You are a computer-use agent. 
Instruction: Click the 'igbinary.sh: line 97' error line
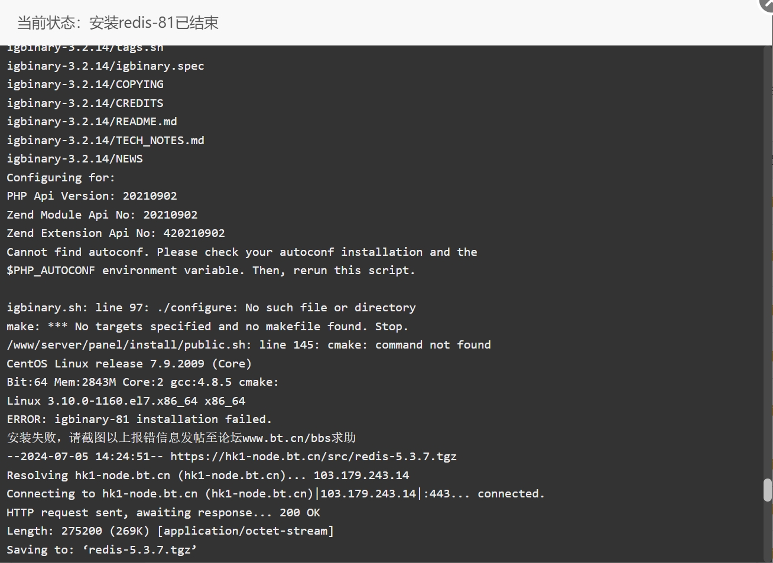click(211, 308)
